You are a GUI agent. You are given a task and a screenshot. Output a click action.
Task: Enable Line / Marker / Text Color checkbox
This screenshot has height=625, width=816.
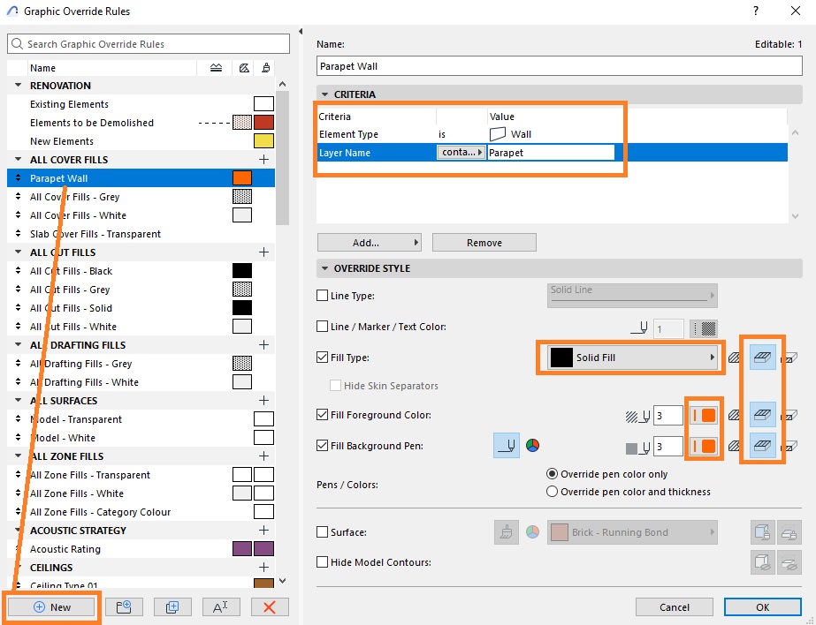322,327
